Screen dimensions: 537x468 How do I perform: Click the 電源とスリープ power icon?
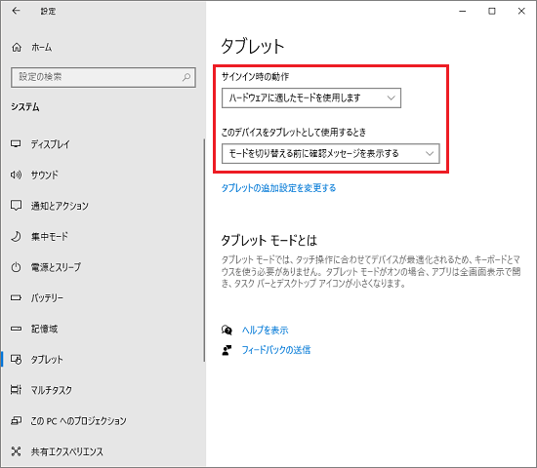[x=16, y=267]
